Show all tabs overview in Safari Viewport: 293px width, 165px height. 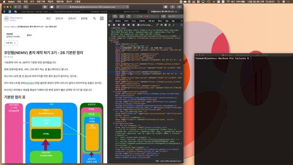[x=179, y=7]
